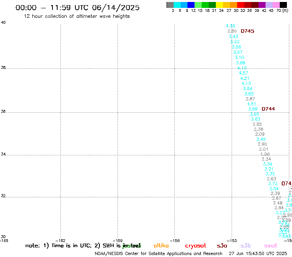This screenshot has width=292, height=257.
Task: Click the pass time marker 0745
Action: (247, 31)
